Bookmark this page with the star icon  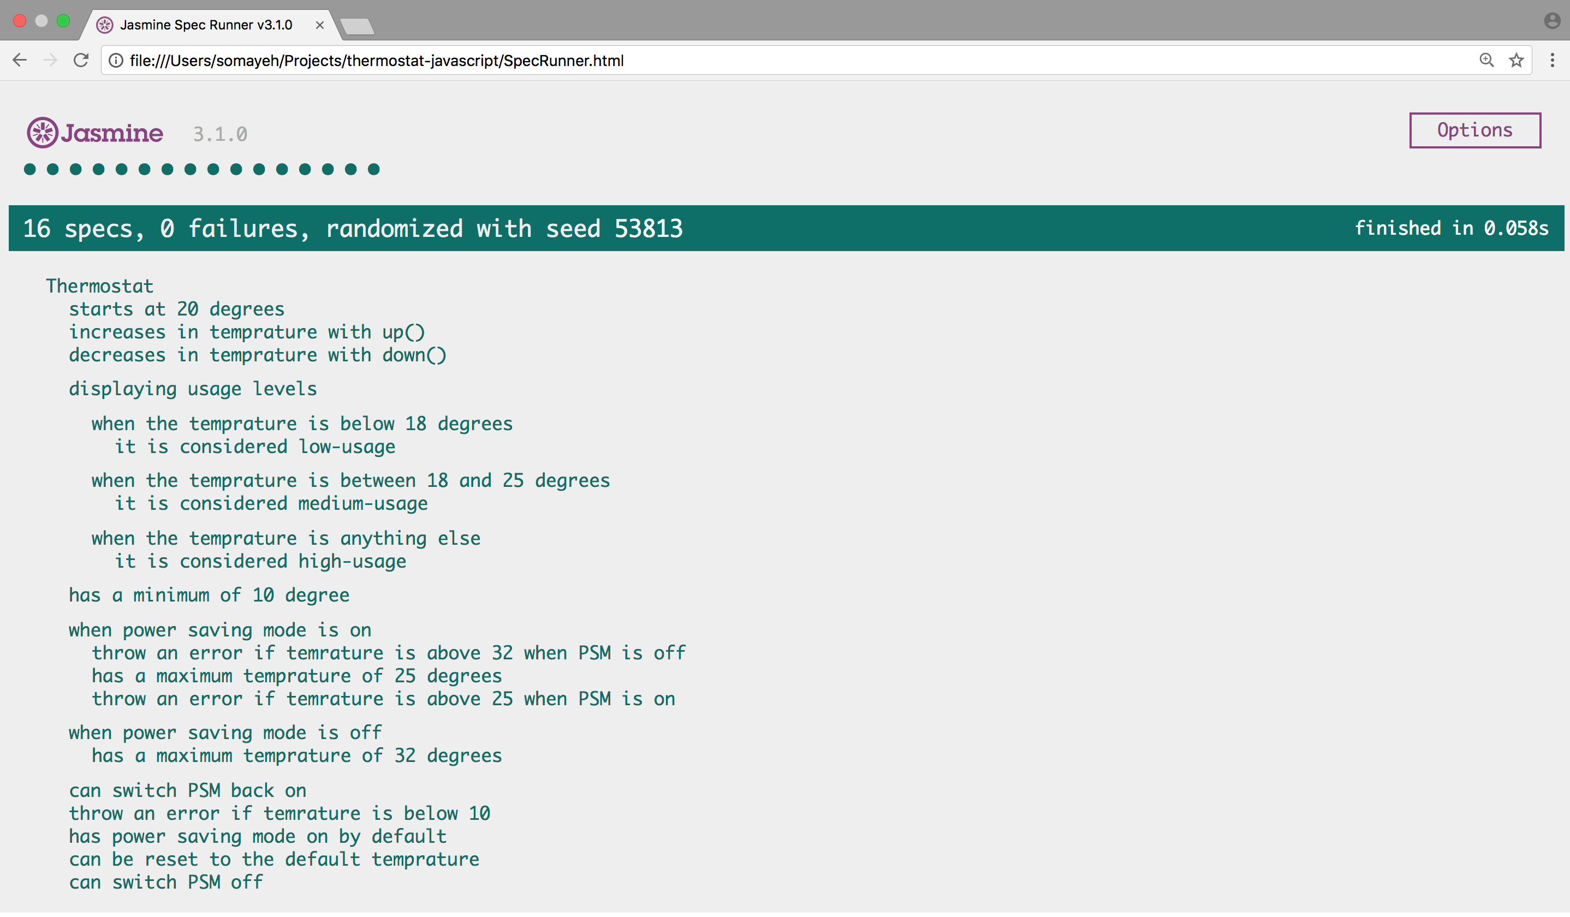pyautogui.click(x=1516, y=61)
